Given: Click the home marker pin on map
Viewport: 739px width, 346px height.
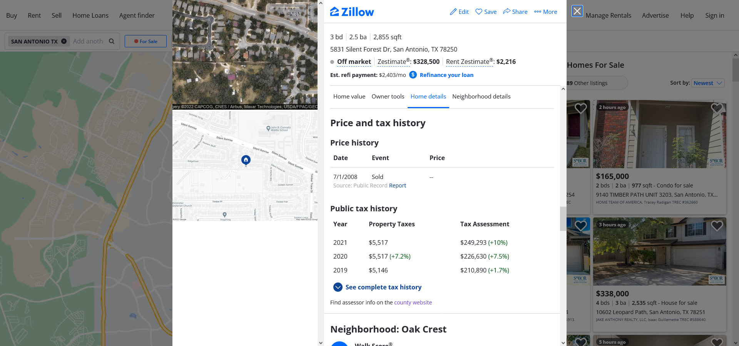Looking at the screenshot, I should pos(246,160).
